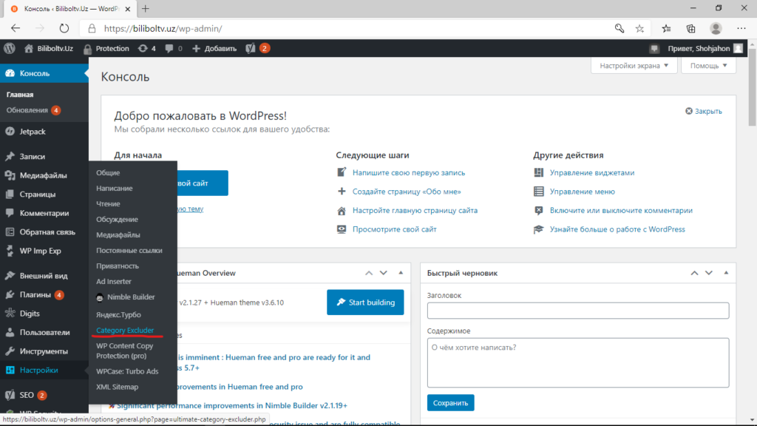Image resolution: width=757 pixels, height=426 pixels.
Task: Select Category Excluder from settings submenu
Action: [125, 330]
